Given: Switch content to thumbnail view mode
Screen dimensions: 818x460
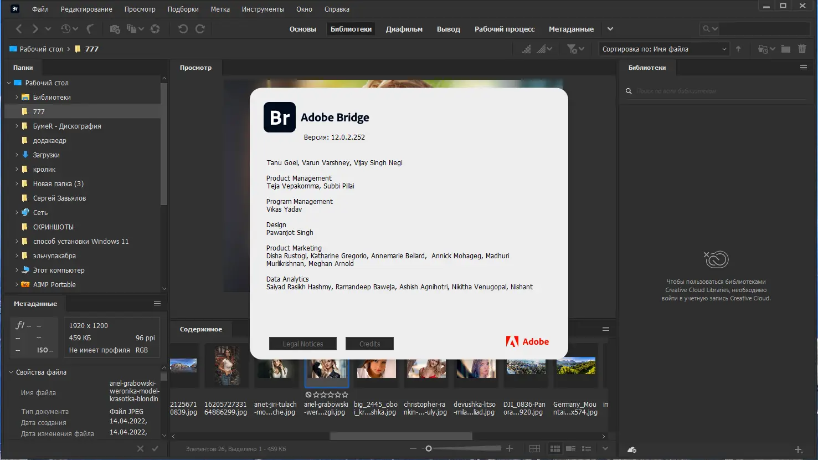Looking at the screenshot, I should click(555, 448).
